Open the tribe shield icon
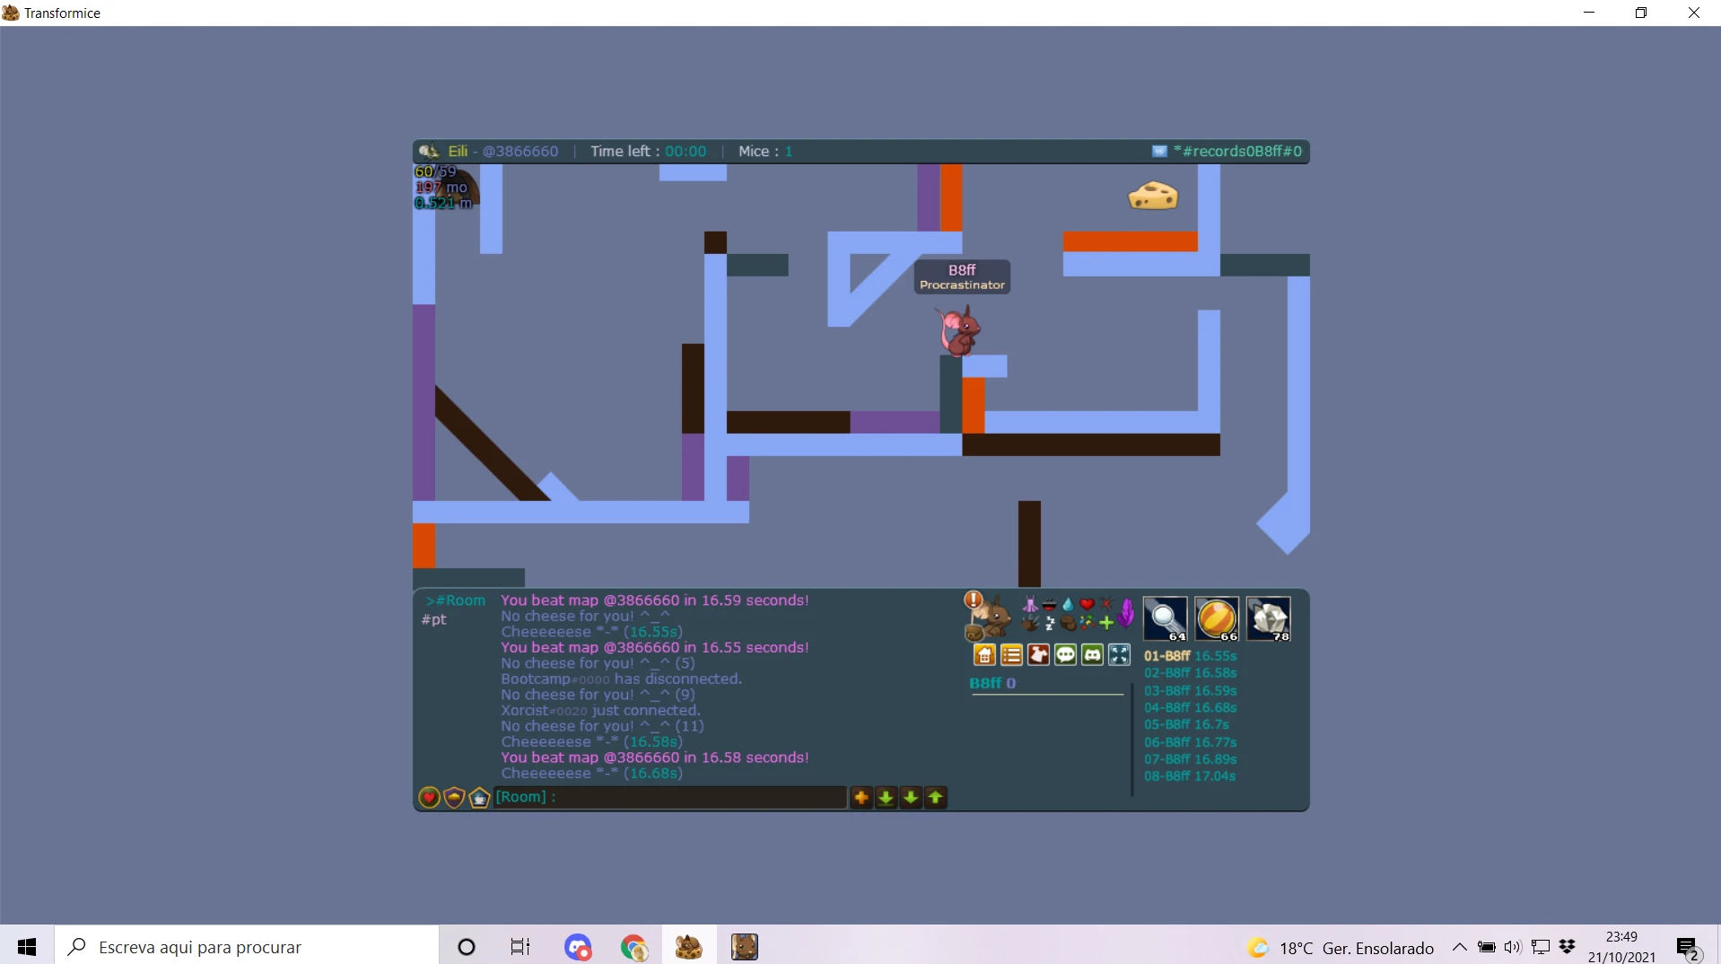Viewport: 1721px width, 964px height. (454, 797)
